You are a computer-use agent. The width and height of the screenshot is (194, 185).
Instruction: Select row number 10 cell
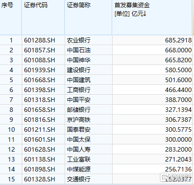[x=11, y=129]
